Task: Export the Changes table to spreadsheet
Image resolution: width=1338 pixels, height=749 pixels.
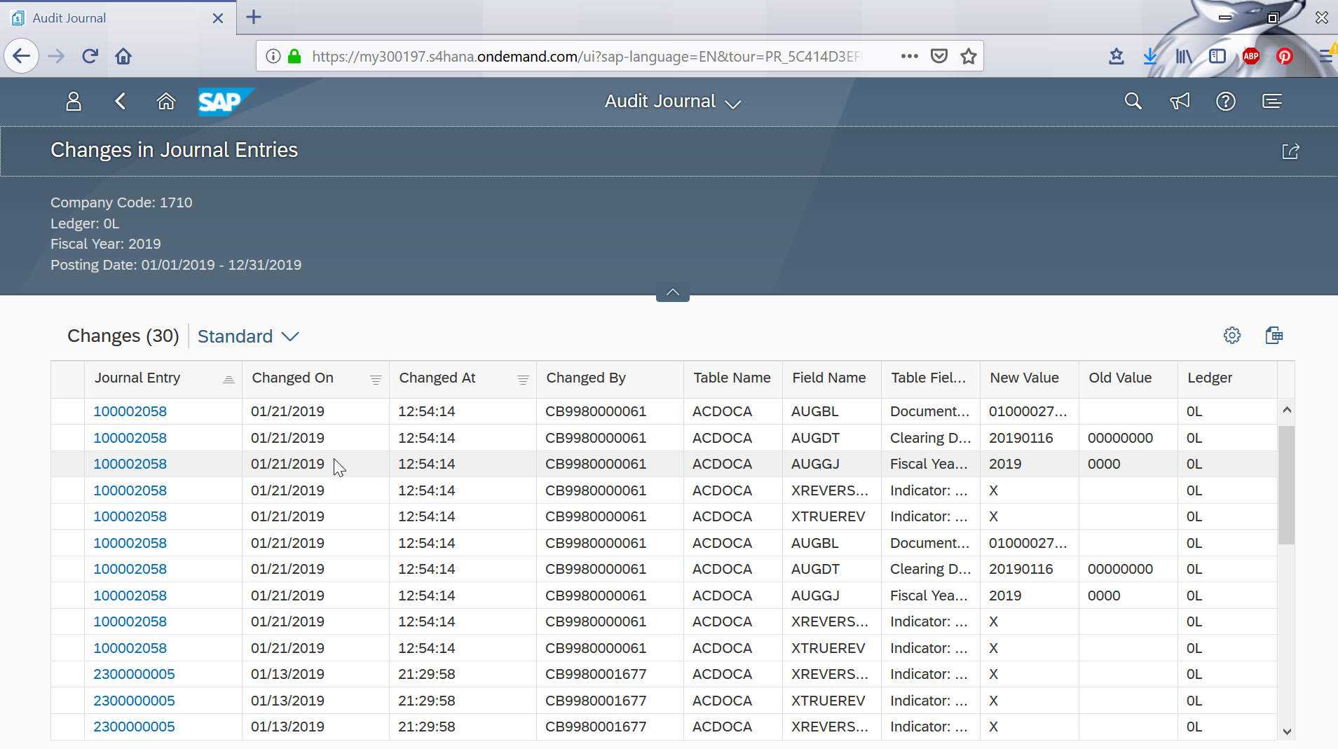Action: point(1274,335)
